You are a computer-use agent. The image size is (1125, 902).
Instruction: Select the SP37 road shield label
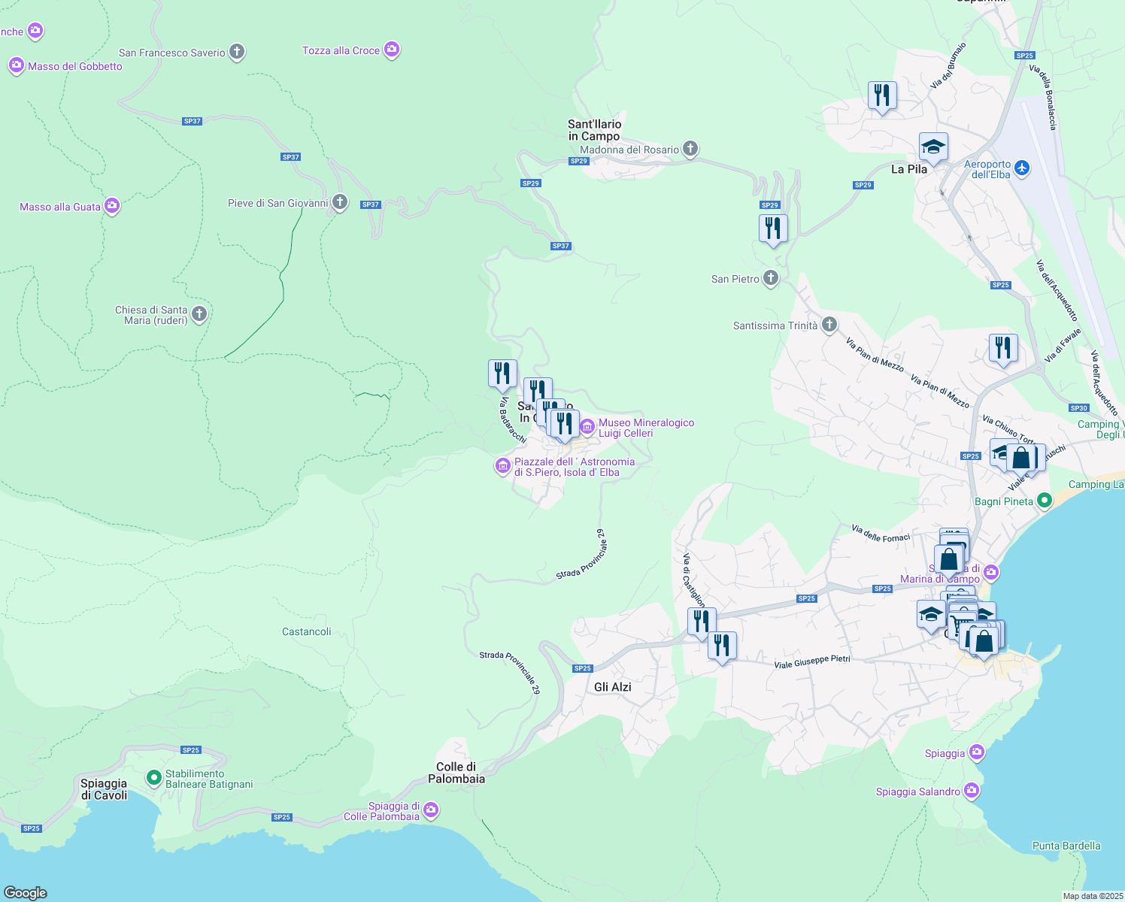point(291,156)
